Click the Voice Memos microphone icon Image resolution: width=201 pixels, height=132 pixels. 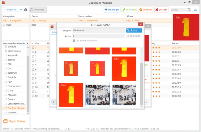tap(6, 51)
